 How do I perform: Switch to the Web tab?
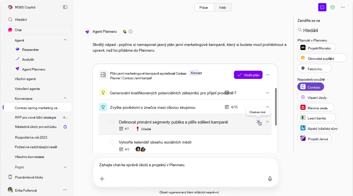tap(222, 7)
